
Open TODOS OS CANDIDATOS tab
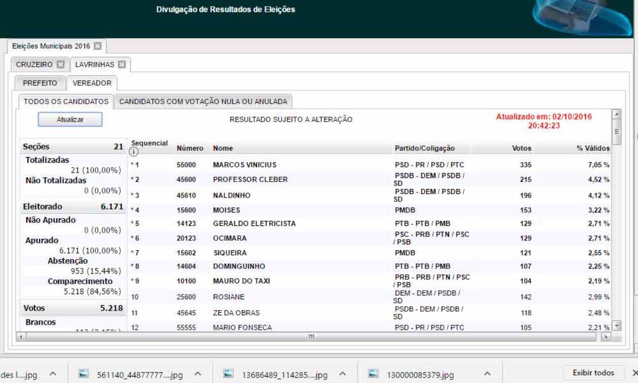[66, 101]
